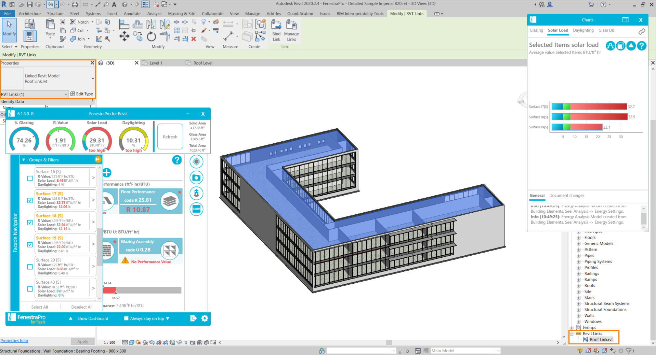Enable the Always stay on top checkbox

126,318
